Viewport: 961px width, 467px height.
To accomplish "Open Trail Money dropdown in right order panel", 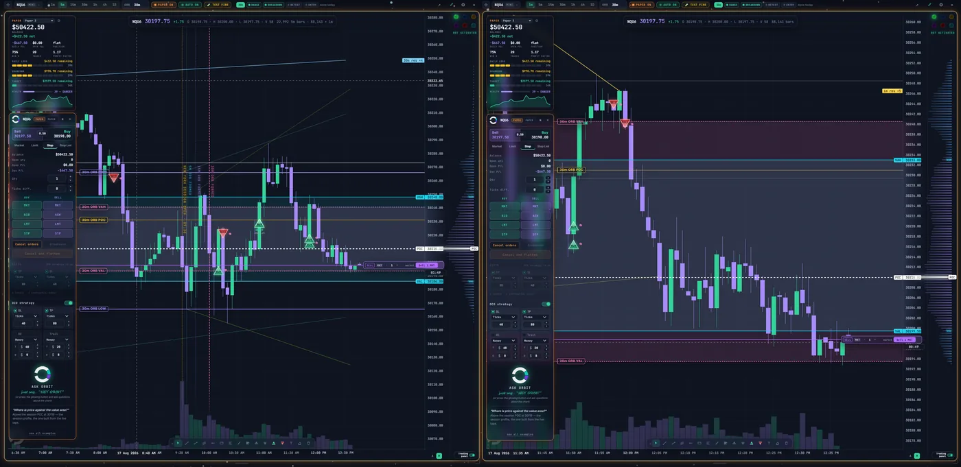I will click(535, 339).
